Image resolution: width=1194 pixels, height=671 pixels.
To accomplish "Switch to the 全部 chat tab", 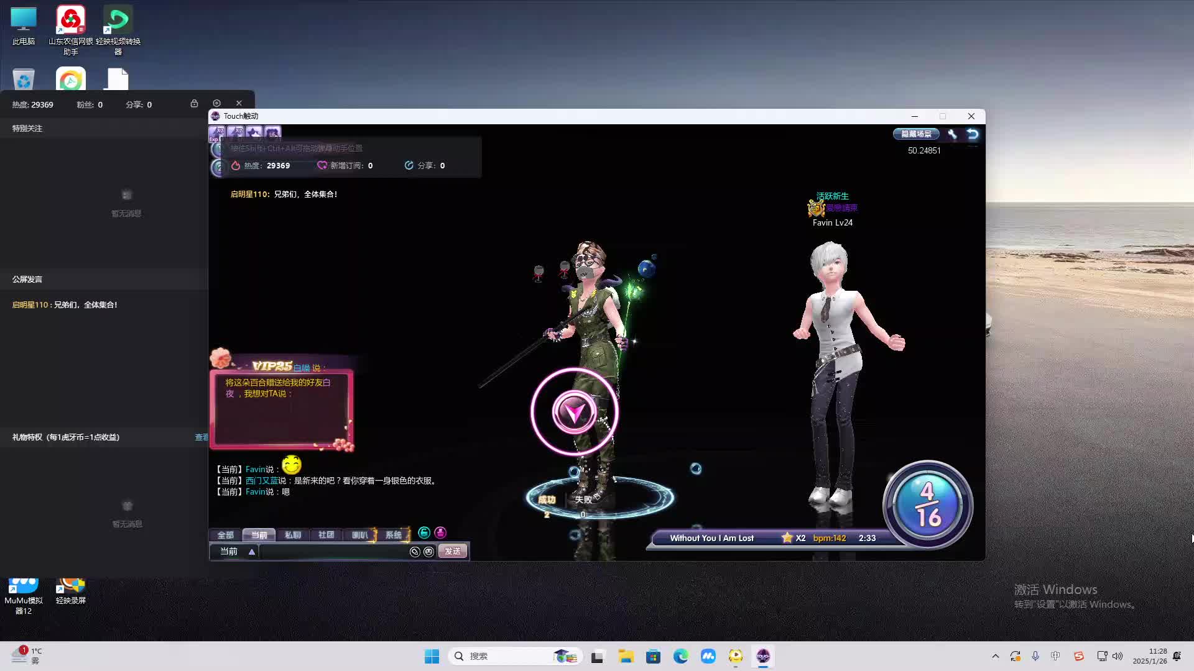I will point(225,535).
